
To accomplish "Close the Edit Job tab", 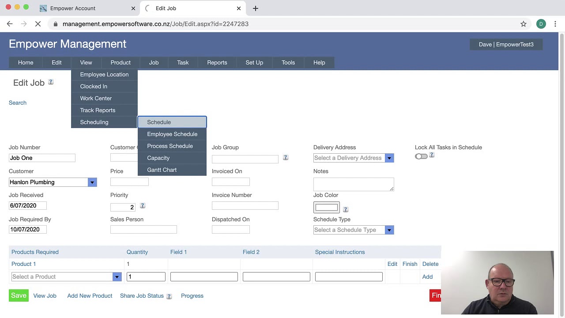I will pos(239,8).
